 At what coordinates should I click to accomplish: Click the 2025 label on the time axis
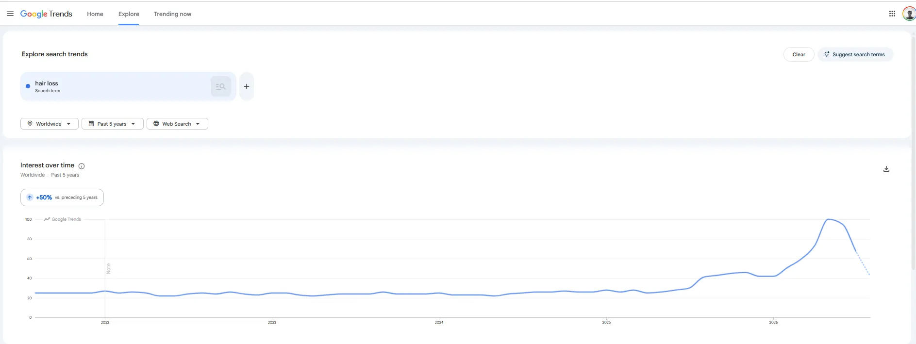606,322
